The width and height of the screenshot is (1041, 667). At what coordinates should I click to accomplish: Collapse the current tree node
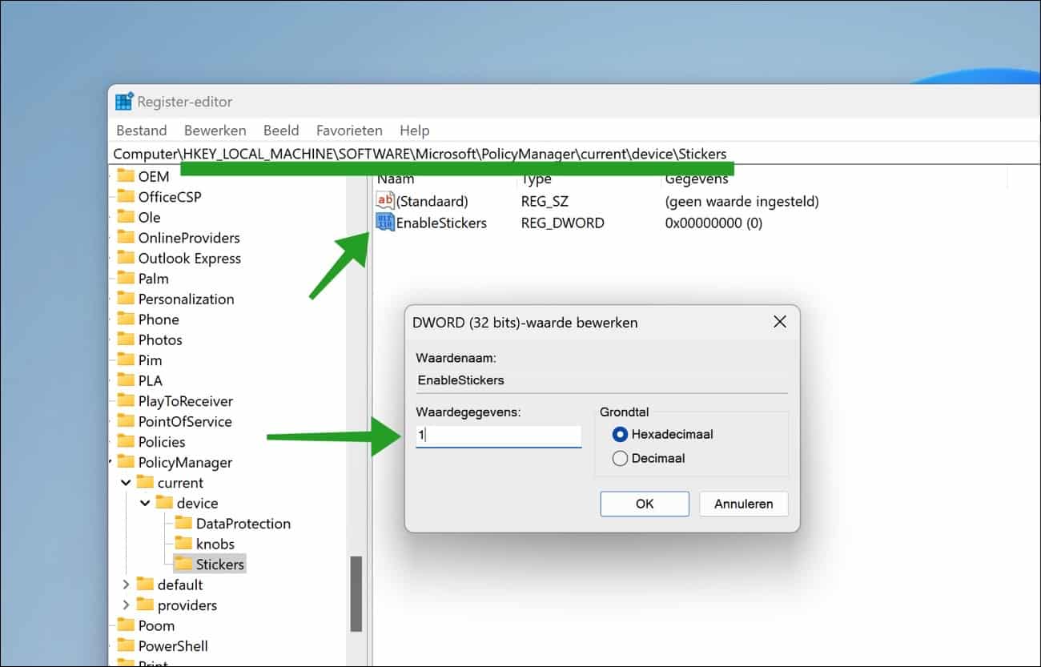coord(126,483)
